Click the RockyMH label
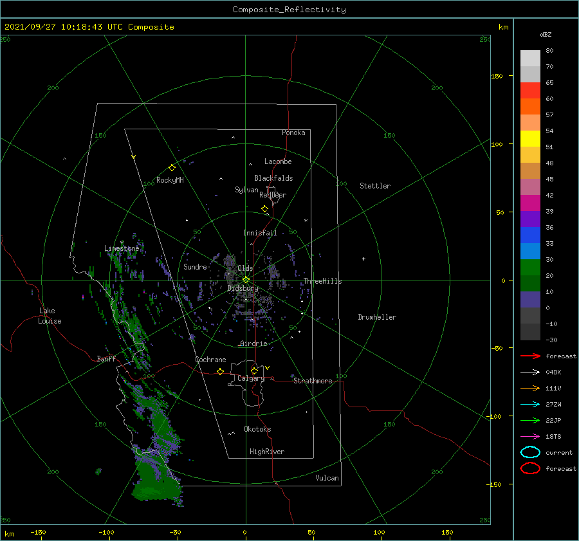579x541 pixels. (170, 180)
